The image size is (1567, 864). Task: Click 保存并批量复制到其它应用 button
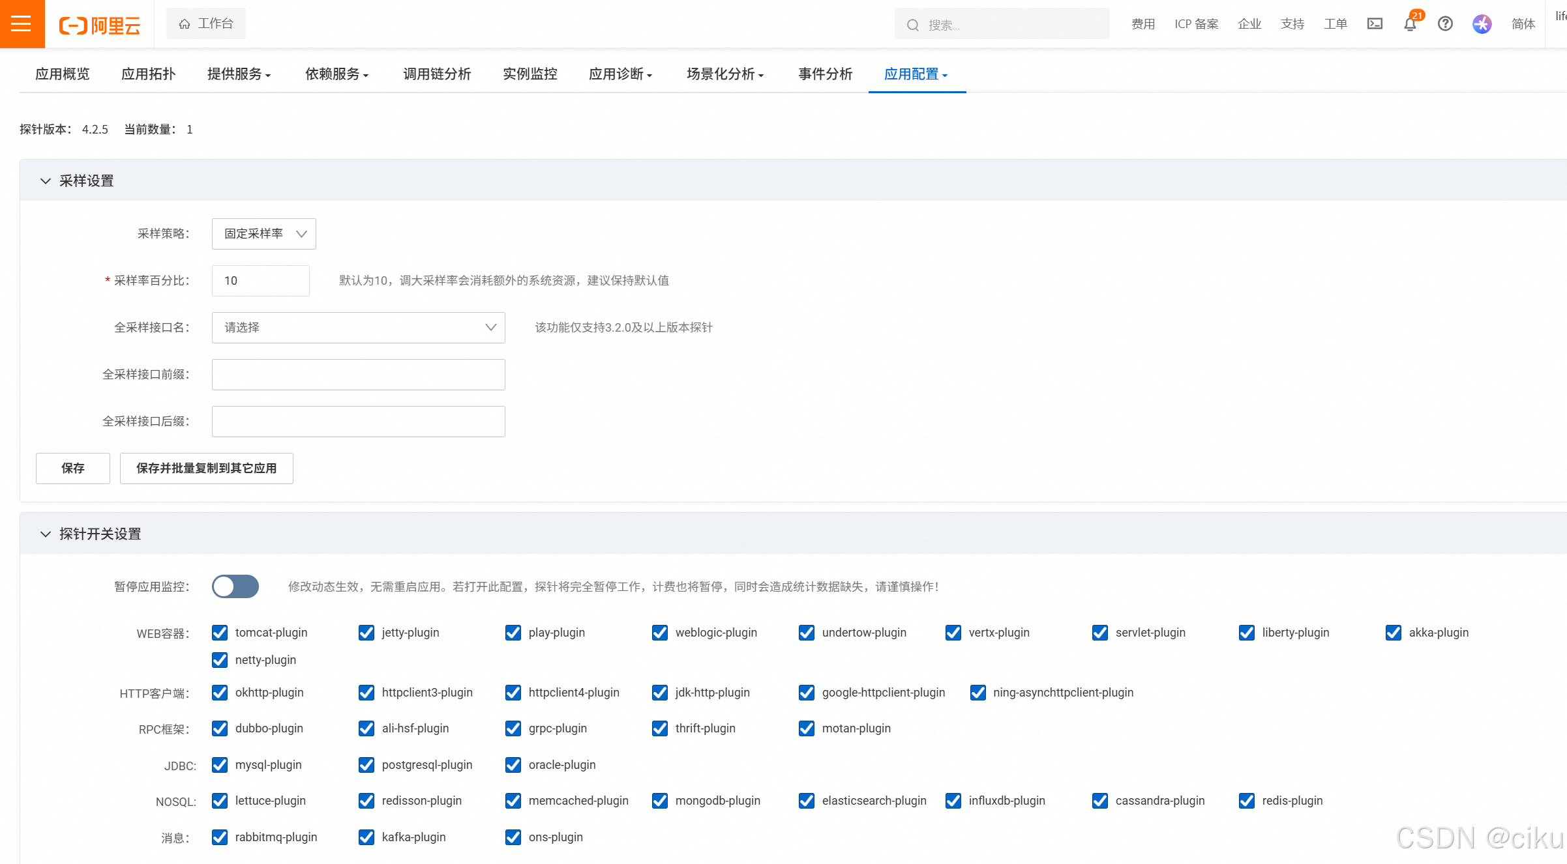coord(207,468)
